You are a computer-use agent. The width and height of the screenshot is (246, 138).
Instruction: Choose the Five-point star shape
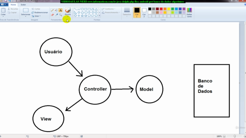(x=82, y=16)
